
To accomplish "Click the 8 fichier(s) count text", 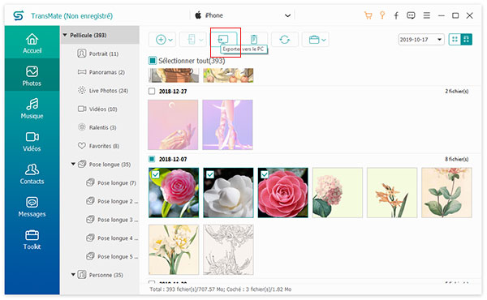I will pyautogui.click(x=456, y=159).
